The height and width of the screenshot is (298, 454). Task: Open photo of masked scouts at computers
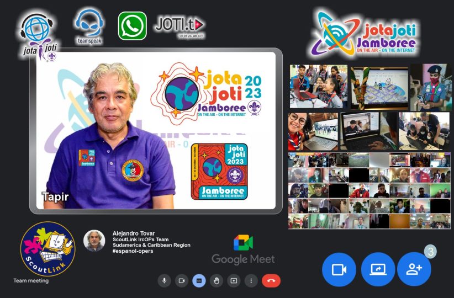point(425,131)
